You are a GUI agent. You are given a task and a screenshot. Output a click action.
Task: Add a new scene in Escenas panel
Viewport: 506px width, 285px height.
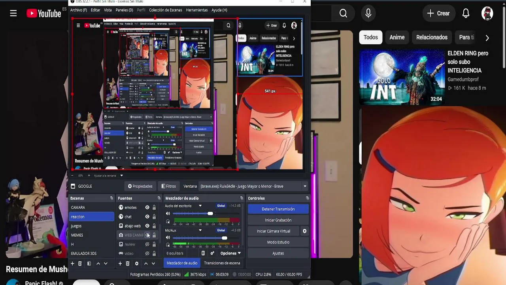72,264
